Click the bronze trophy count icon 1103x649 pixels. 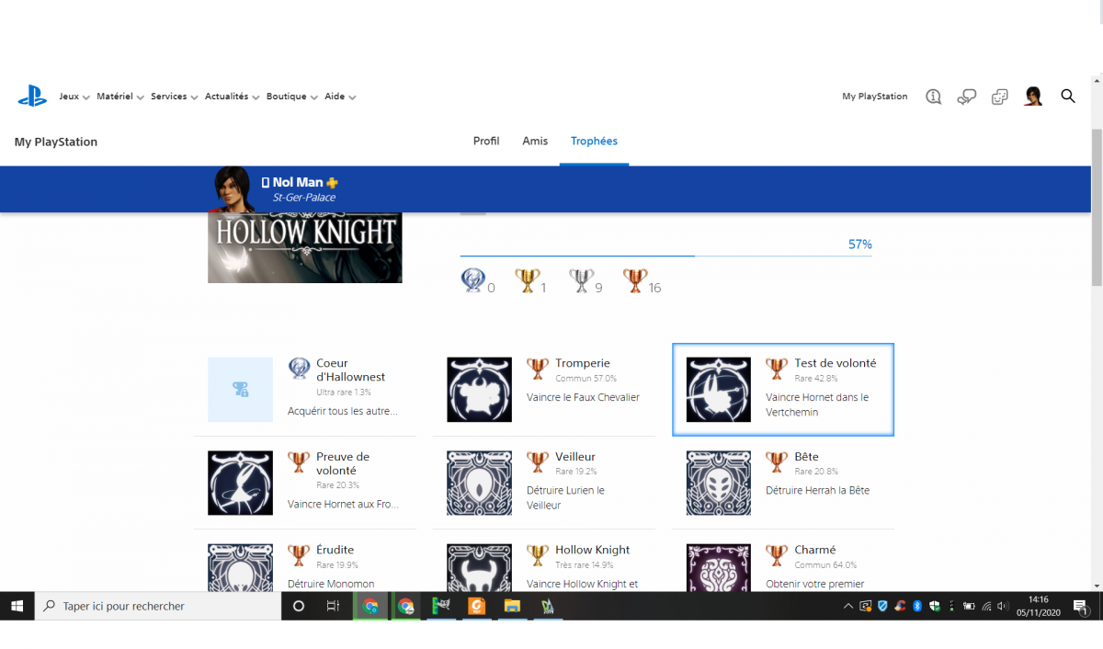point(634,280)
